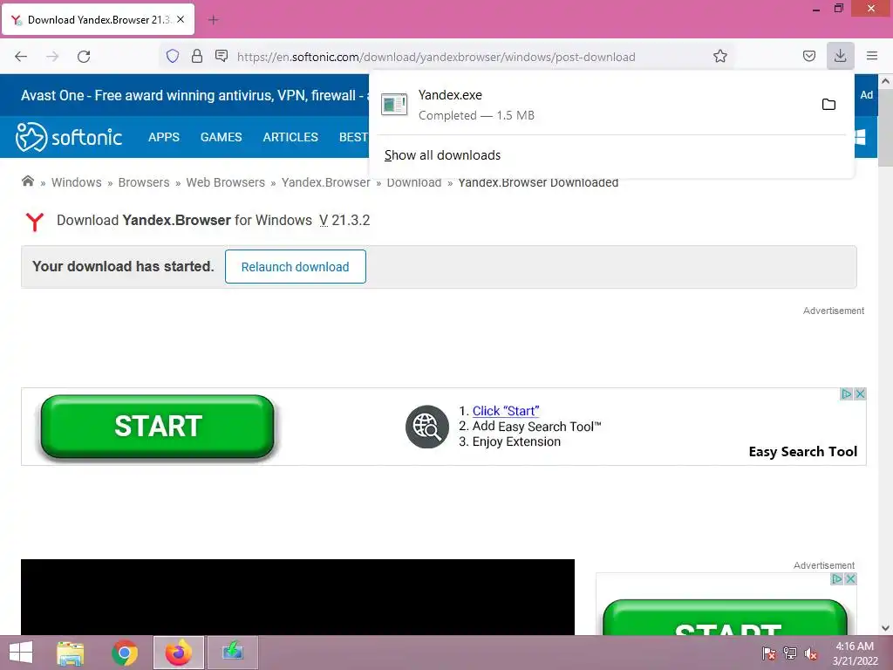This screenshot has height=670, width=893.
Task: Go to Browsers breadcrumb link
Action: (x=144, y=182)
